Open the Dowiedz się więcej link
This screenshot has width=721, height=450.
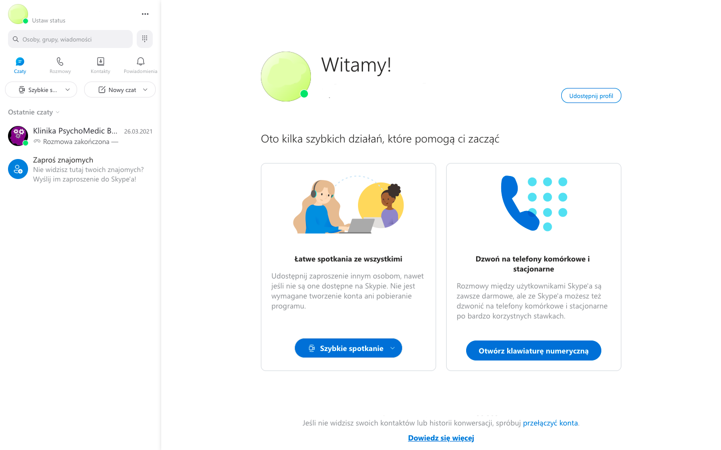coord(441,438)
